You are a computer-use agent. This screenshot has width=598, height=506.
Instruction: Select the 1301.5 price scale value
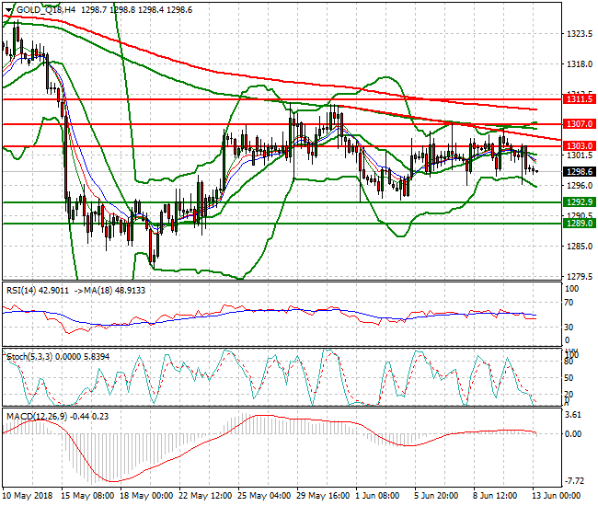tap(580, 155)
